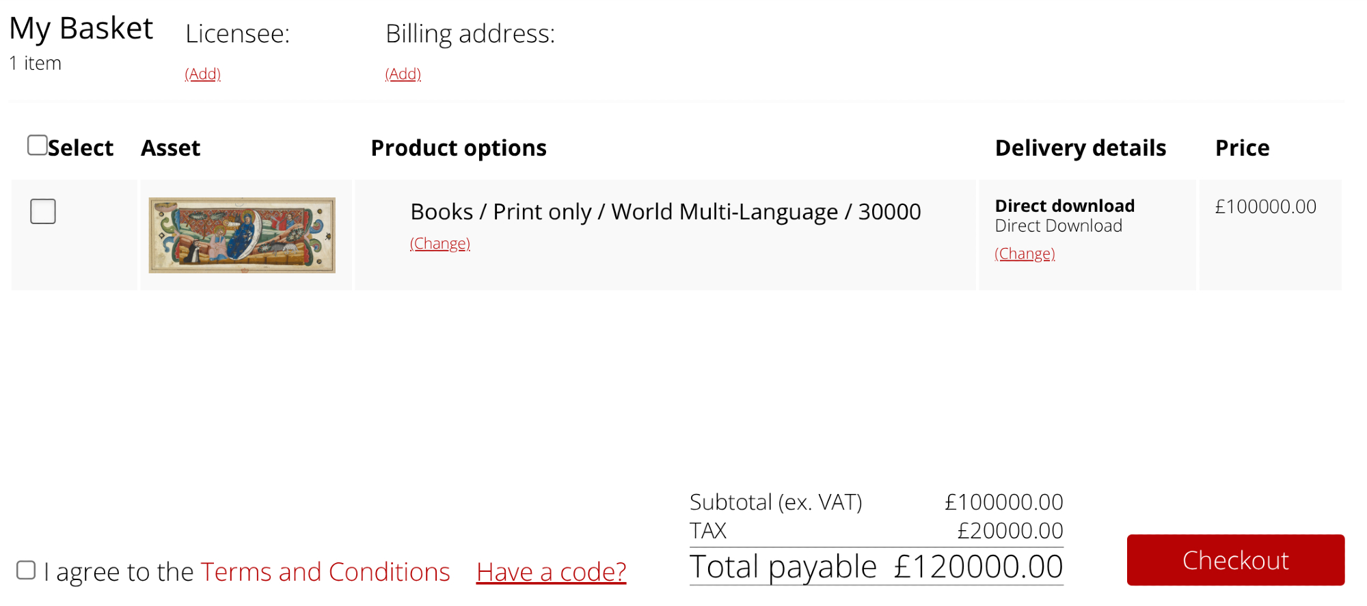Image resolution: width=1367 pixels, height=606 pixels.
Task: Tick the Select all checkbox in header
Action: coord(38,146)
